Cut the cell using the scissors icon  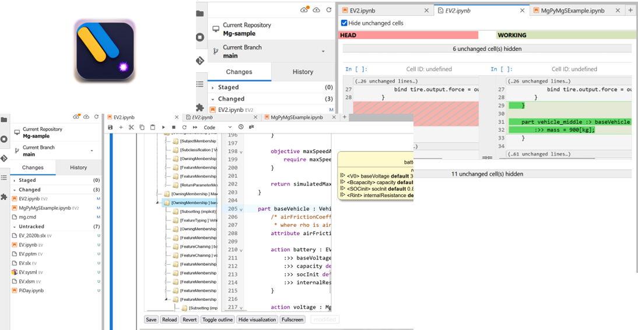(x=131, y=127)
